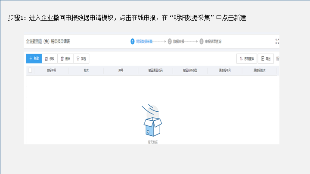Click the 原申报年月 column header

click(x=225, y=70)
